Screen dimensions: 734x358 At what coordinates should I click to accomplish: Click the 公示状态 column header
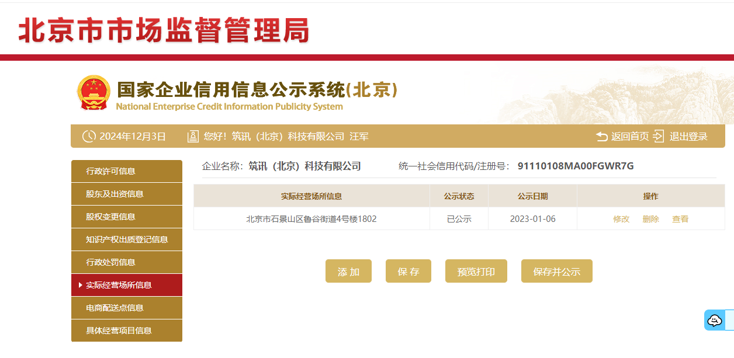(x=459, y=196)
